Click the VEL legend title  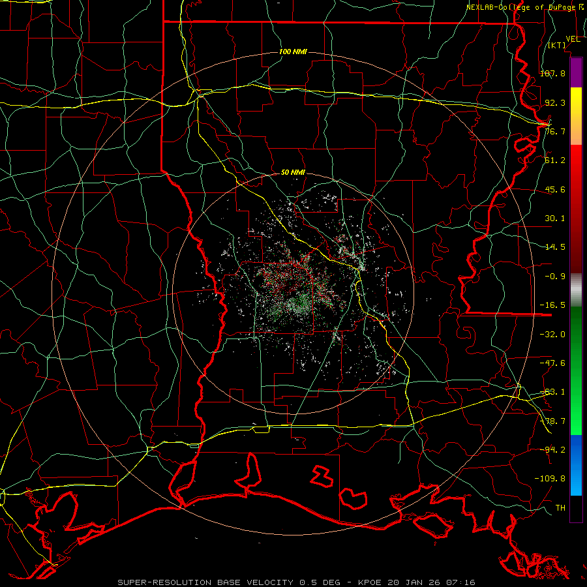pyautogui.click(x=573, y=39)
